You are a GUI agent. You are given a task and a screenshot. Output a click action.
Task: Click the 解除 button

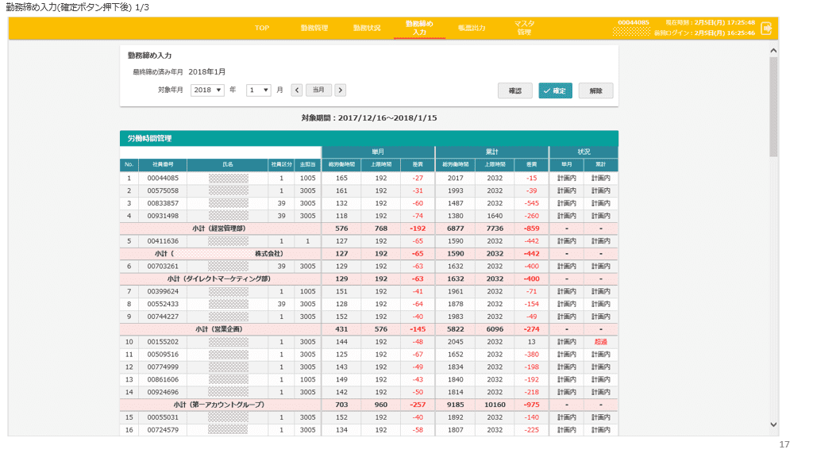pos(595,90)
